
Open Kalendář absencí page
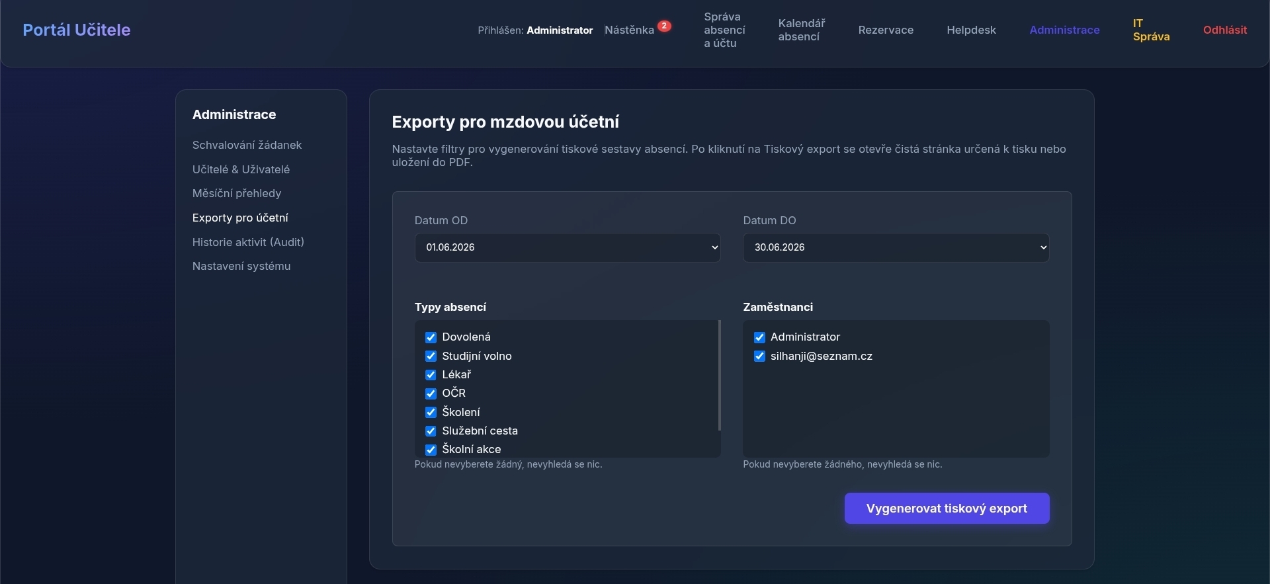[802, 30]
